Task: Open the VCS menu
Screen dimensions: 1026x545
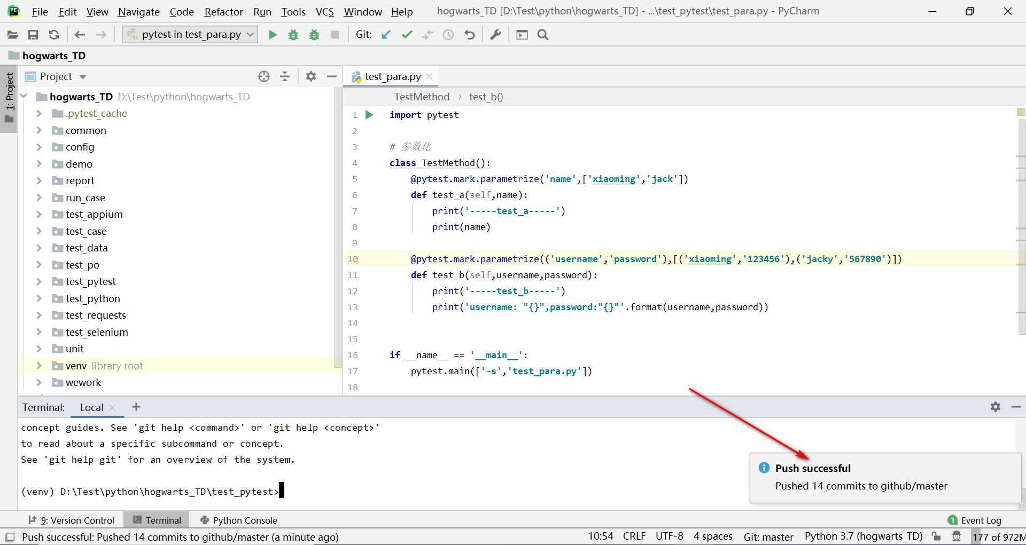Action: [x=324, y=11]
